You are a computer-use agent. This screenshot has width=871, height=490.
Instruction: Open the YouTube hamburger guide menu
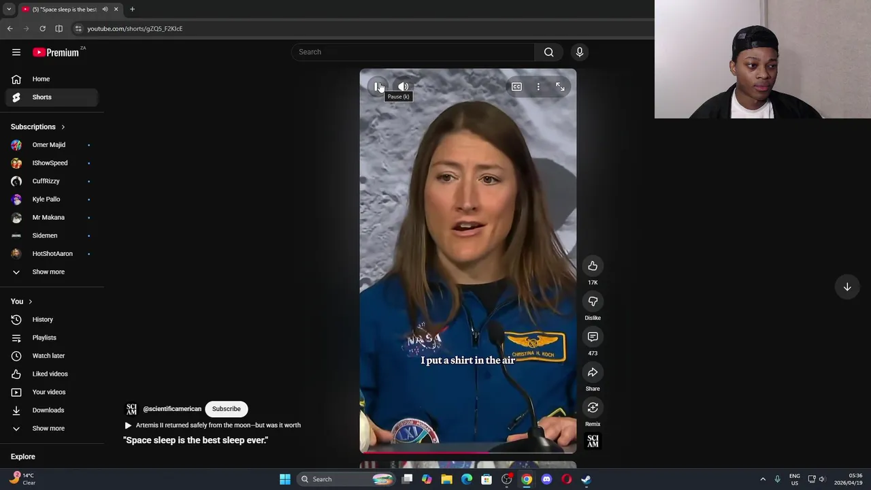pyautogui.click(x=16, y=52)
